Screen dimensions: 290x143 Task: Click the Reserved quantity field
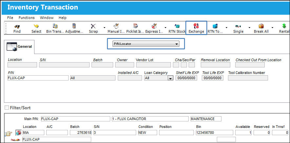(x=262, y=133)
